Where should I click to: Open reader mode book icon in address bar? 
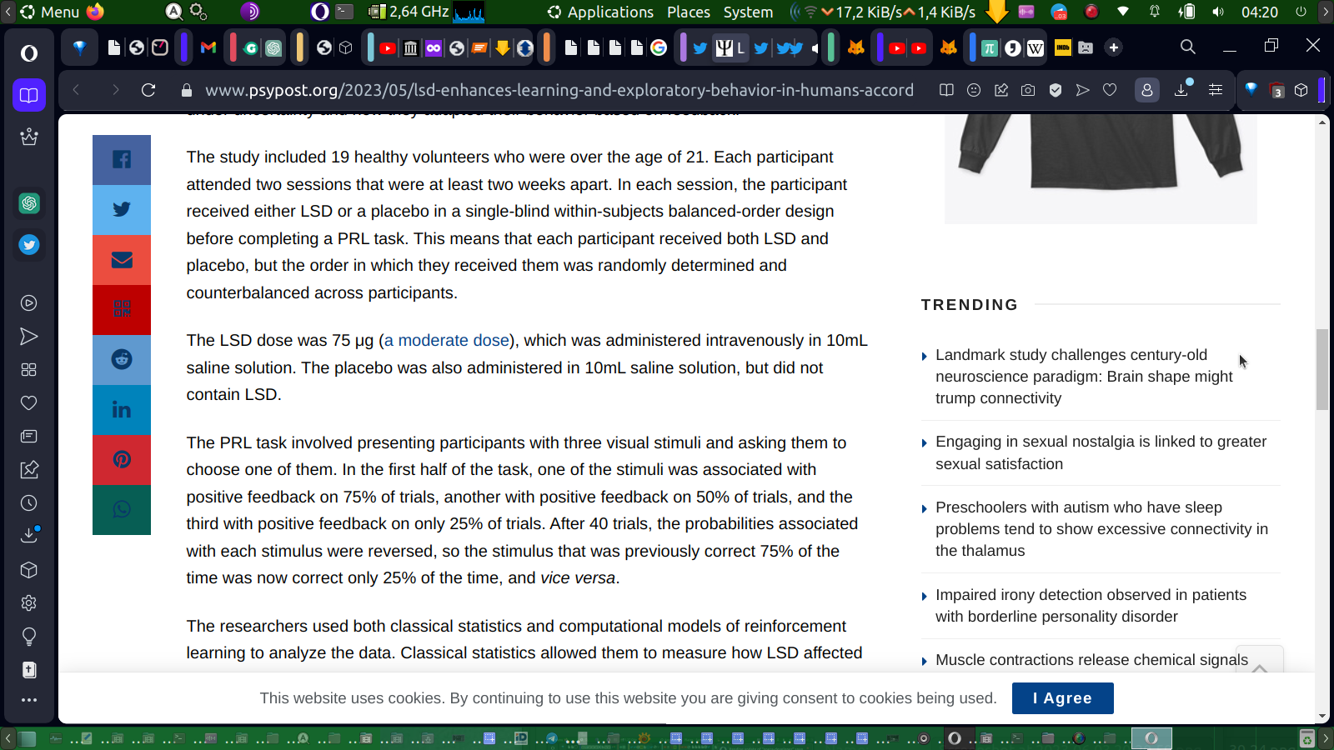(946, 90)
